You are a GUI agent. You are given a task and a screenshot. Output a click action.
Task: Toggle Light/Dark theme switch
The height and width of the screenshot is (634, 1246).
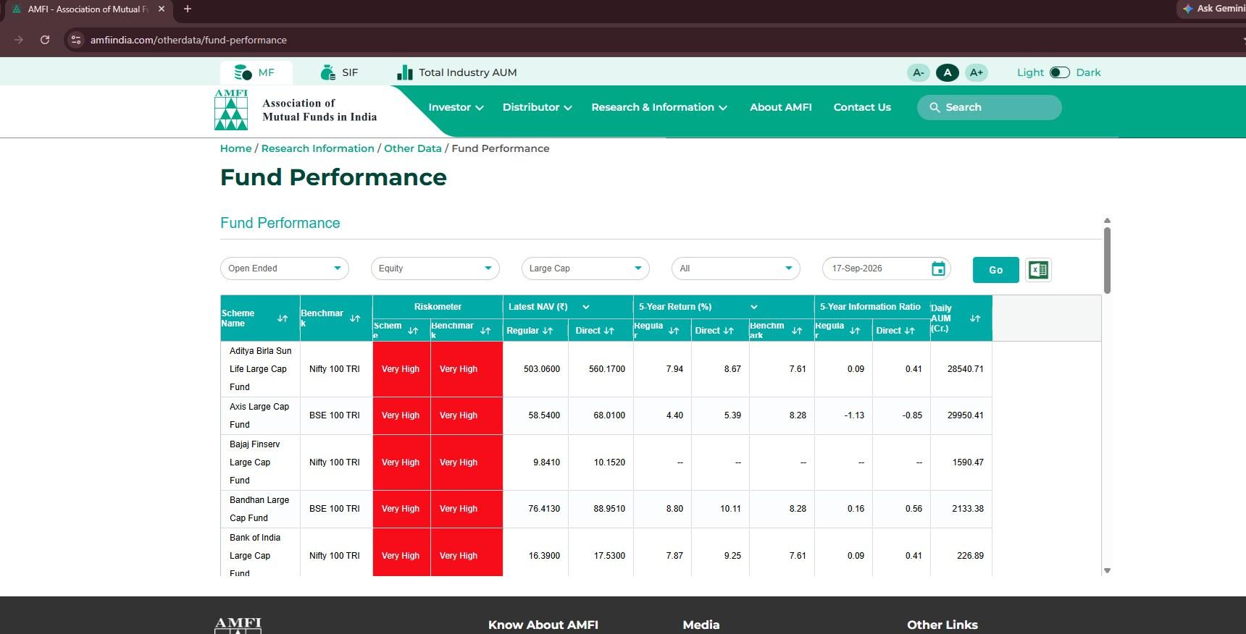coord(1060,72)
